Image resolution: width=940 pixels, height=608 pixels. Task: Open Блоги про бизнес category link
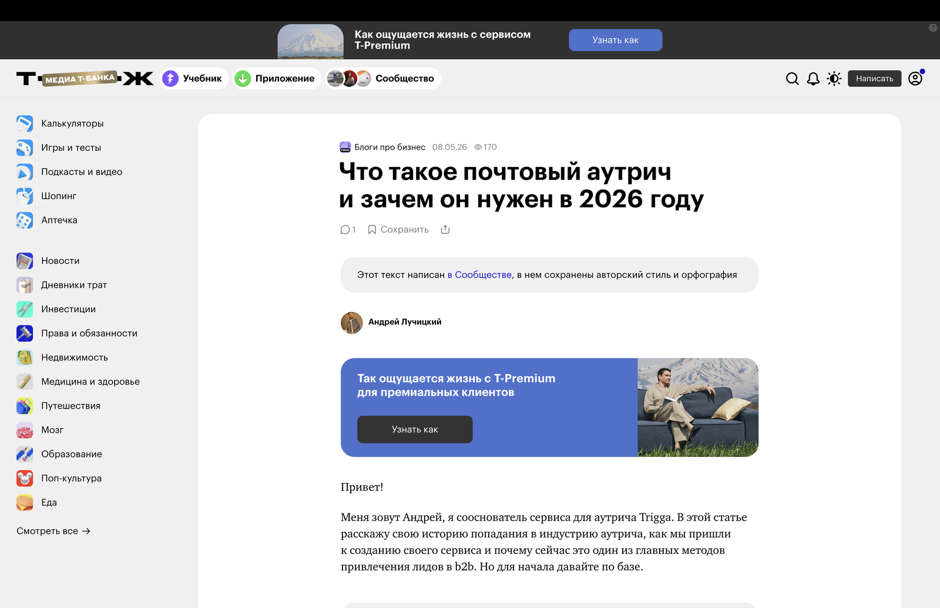[x=390, y=147]
